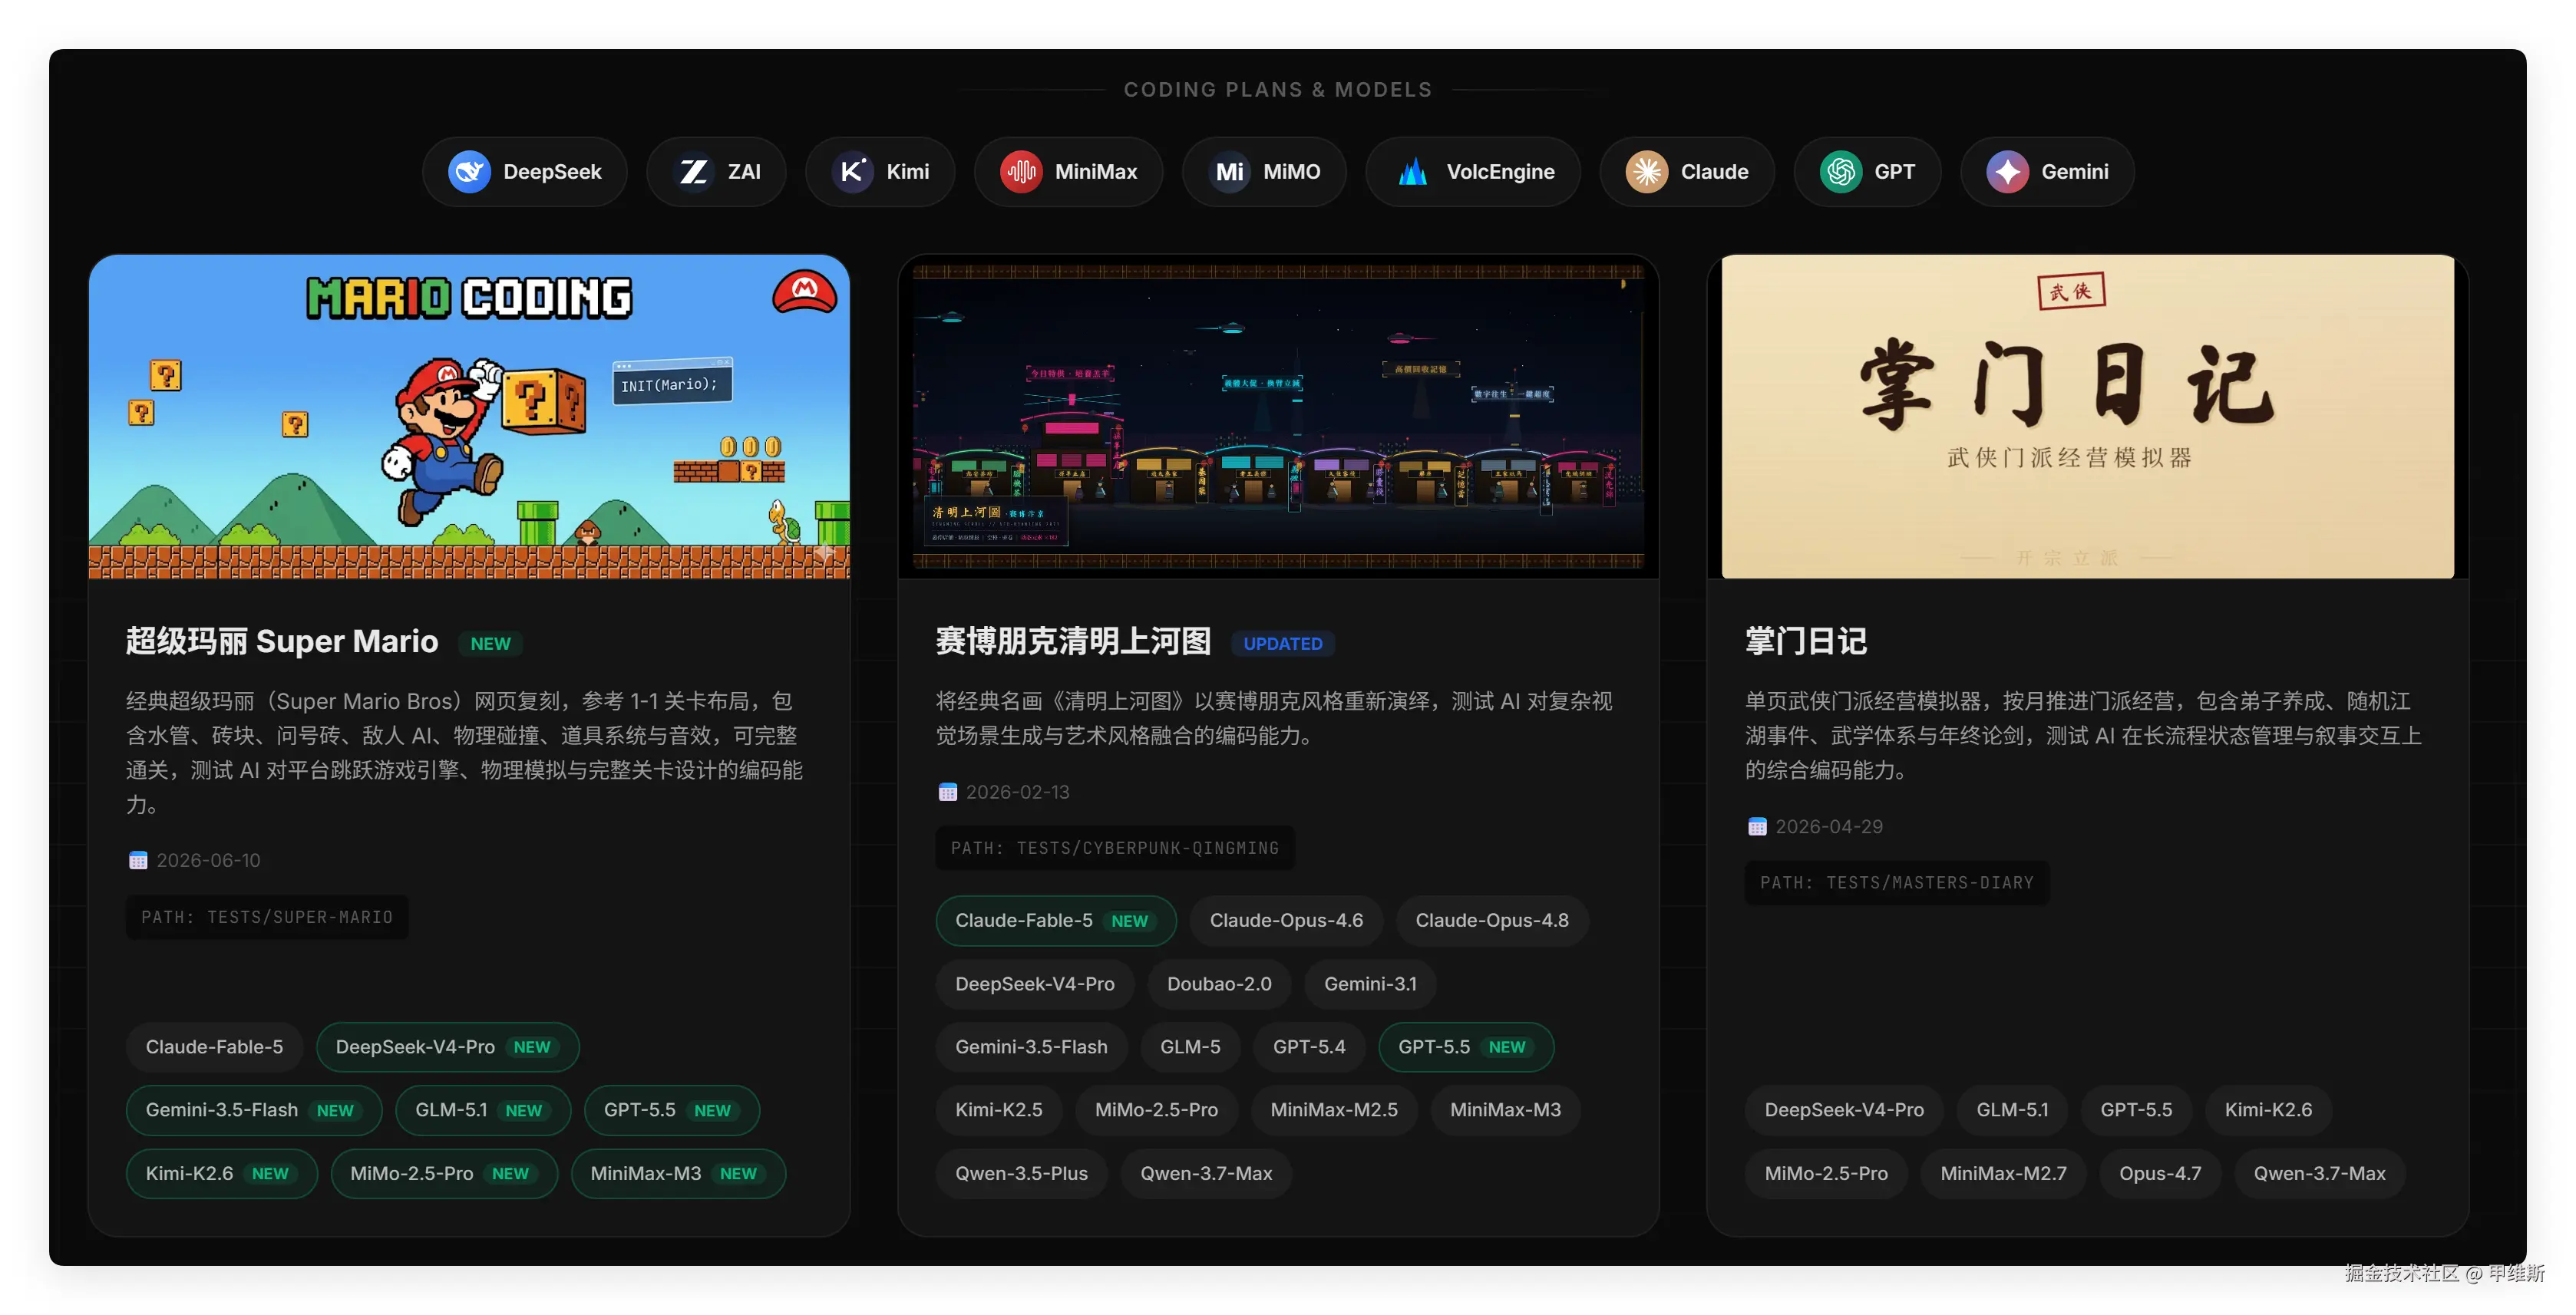
Task: Filter by the DeepSeek provider label
Action: [552, 172]
